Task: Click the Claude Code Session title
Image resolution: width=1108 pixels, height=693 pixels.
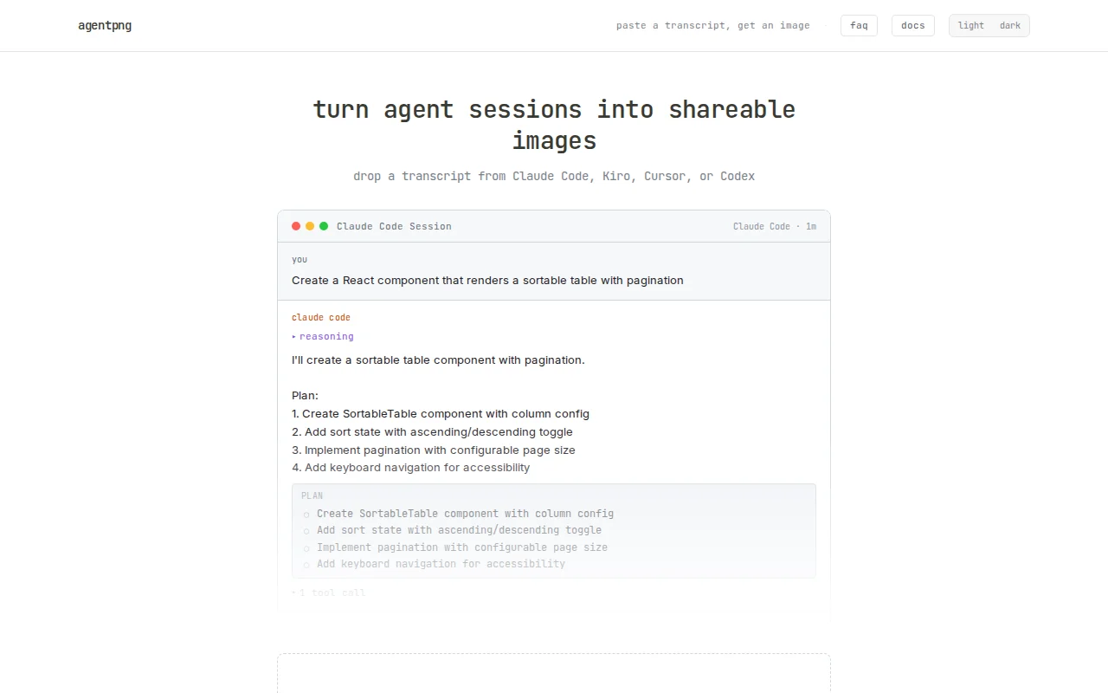Action: [x=394, y=226]
